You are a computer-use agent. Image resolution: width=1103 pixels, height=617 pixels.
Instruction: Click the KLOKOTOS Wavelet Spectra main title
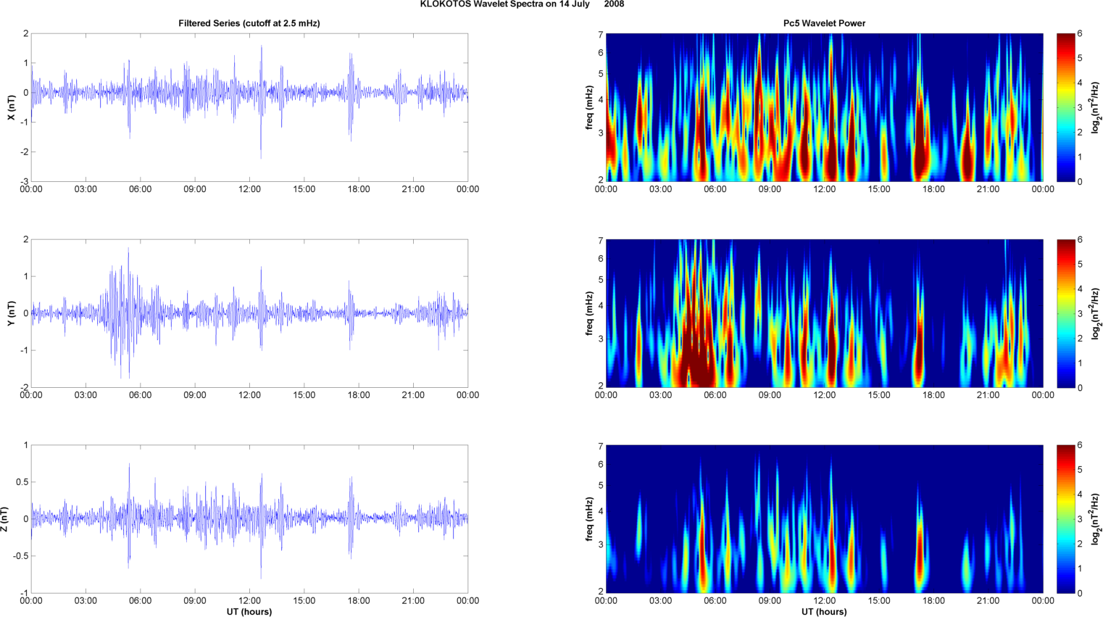tap(522, 4)
